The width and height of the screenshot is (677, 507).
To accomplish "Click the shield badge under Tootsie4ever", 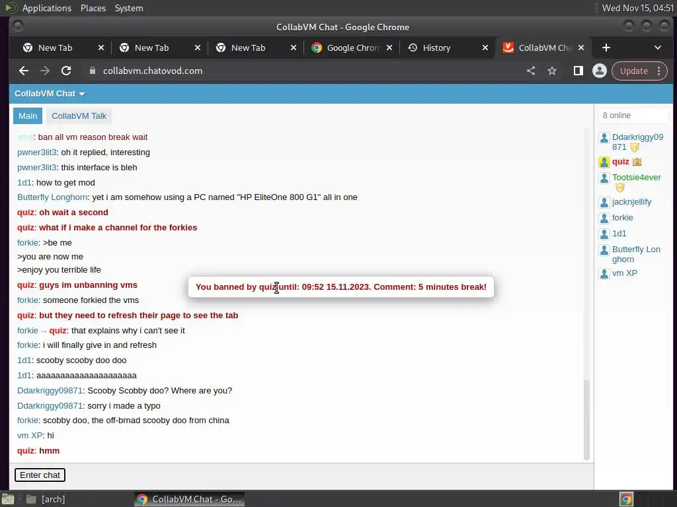I will pyautogui.click(x=620, y=187).
